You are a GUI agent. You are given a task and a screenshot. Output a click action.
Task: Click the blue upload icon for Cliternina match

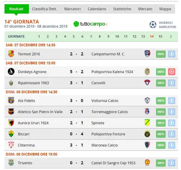(172, 145)
